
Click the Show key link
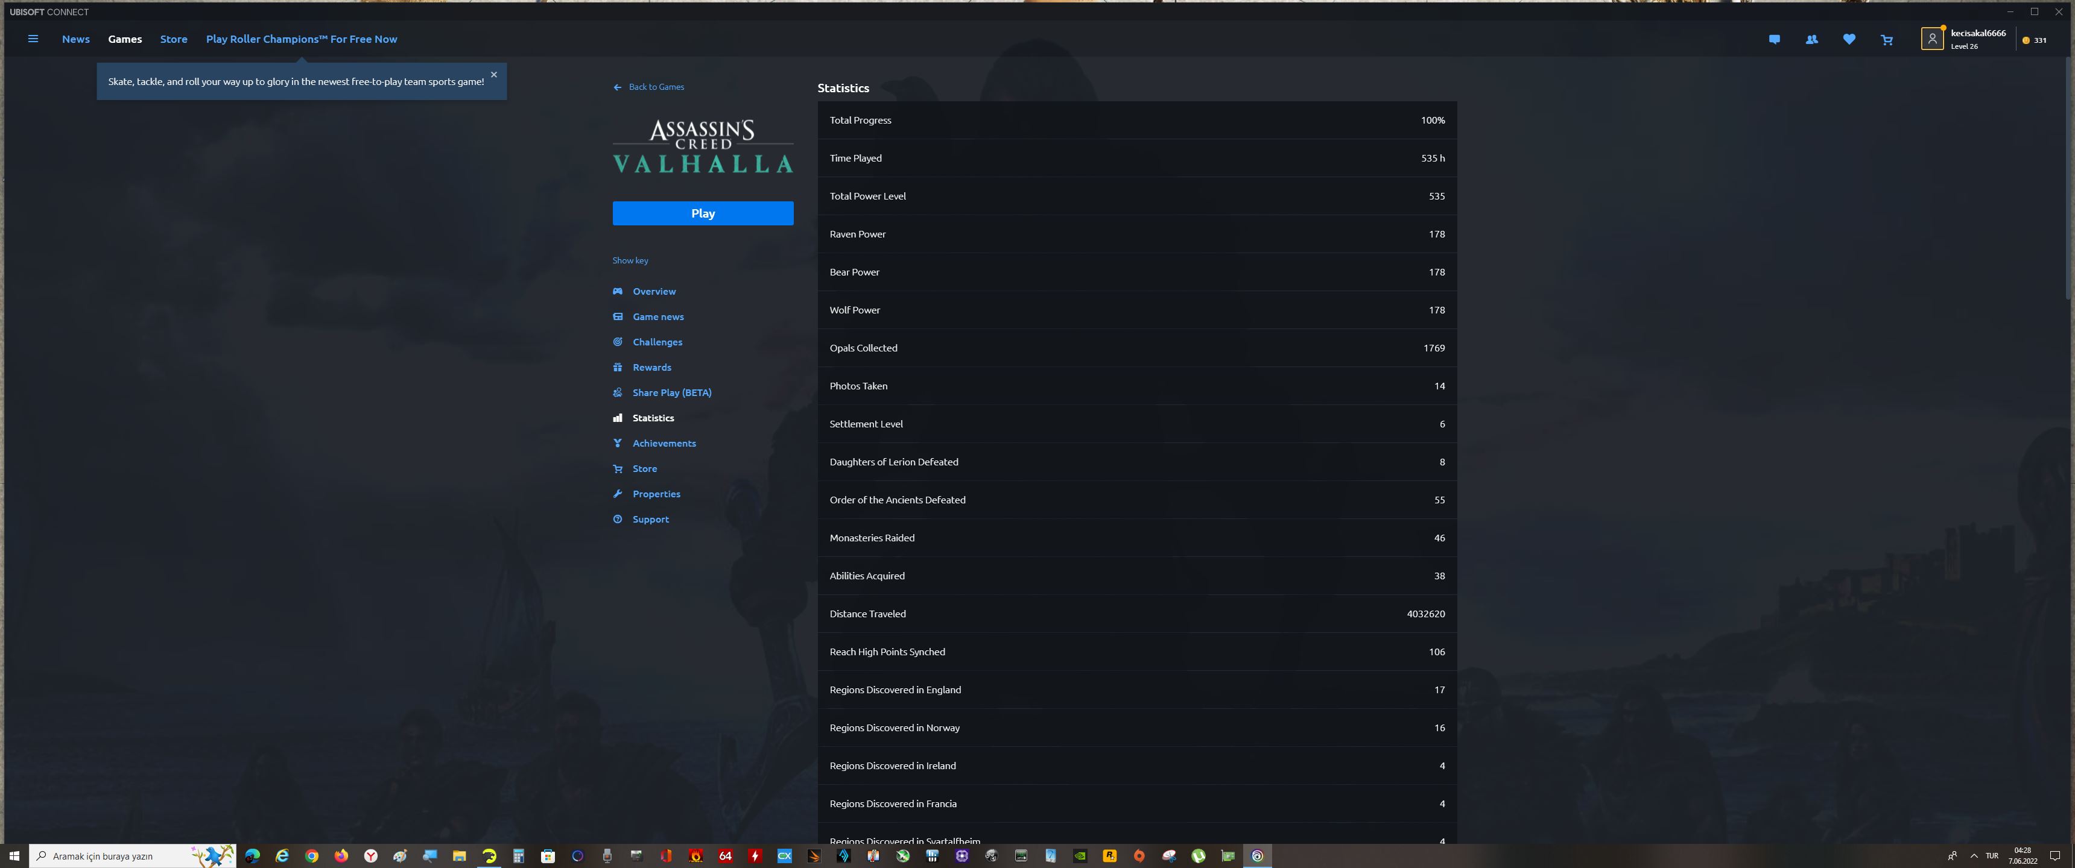630,260
